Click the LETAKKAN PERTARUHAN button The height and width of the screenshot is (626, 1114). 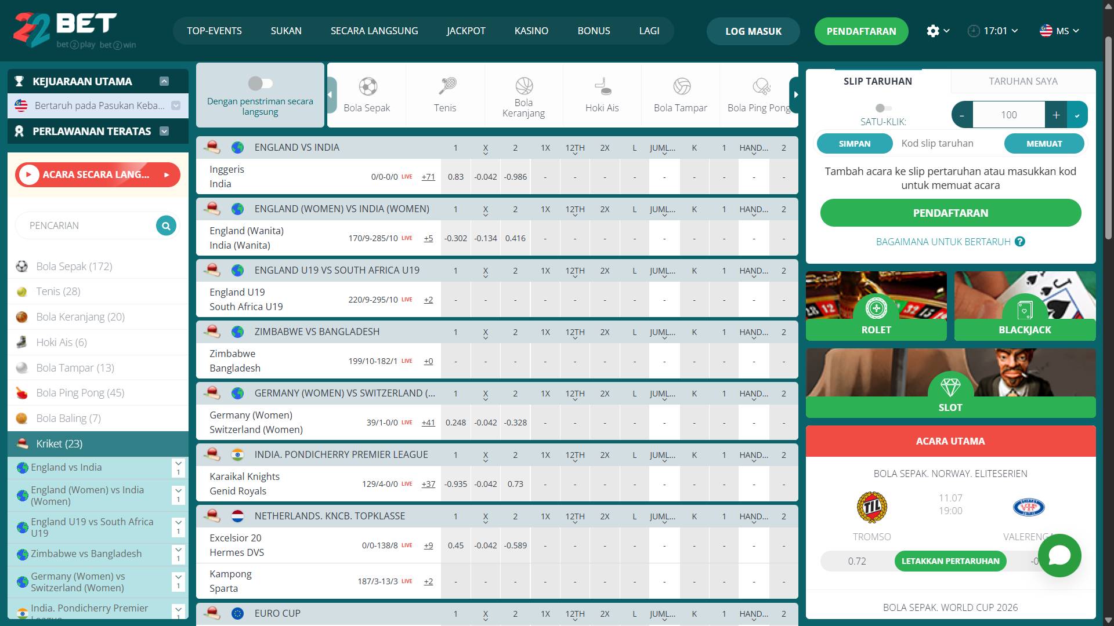pyautogui.click(x=950, y=561)
